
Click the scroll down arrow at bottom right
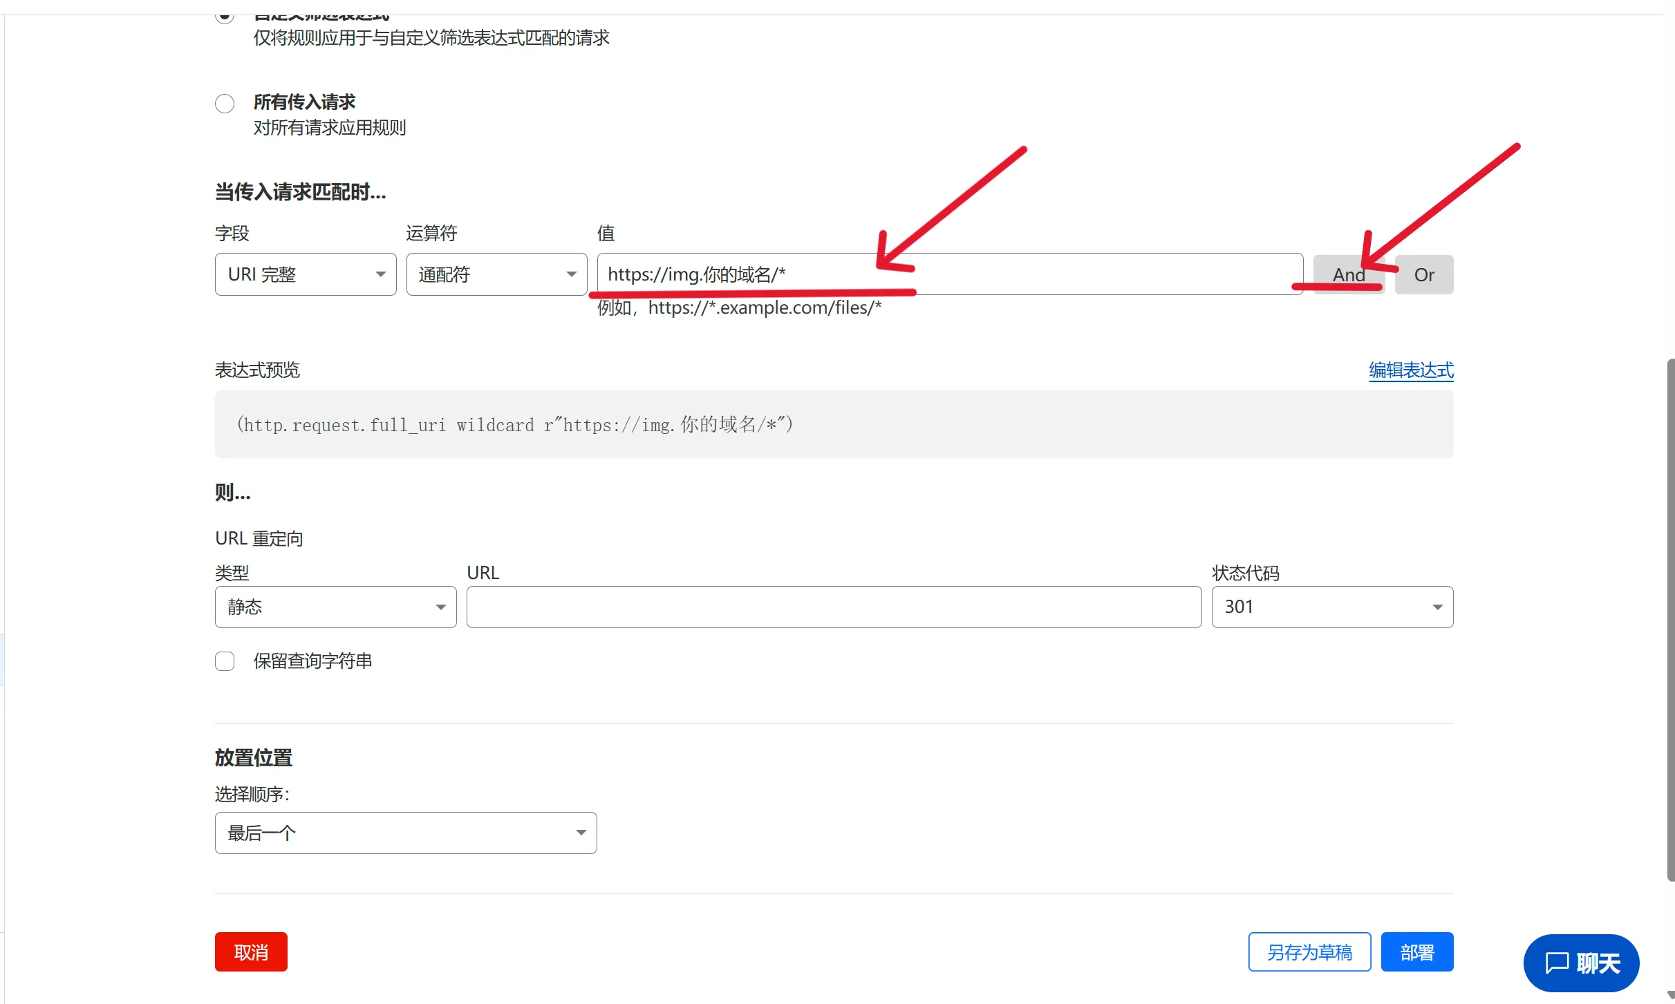[1670, 996]
